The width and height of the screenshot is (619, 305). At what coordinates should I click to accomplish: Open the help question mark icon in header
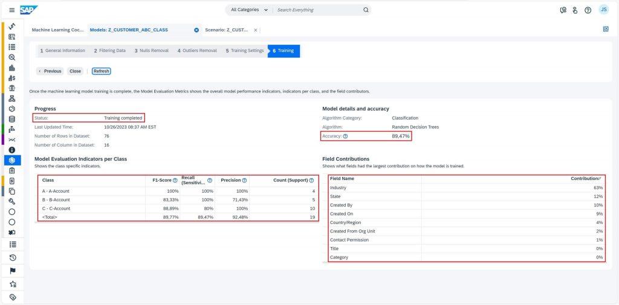click(x=588, y=10)
